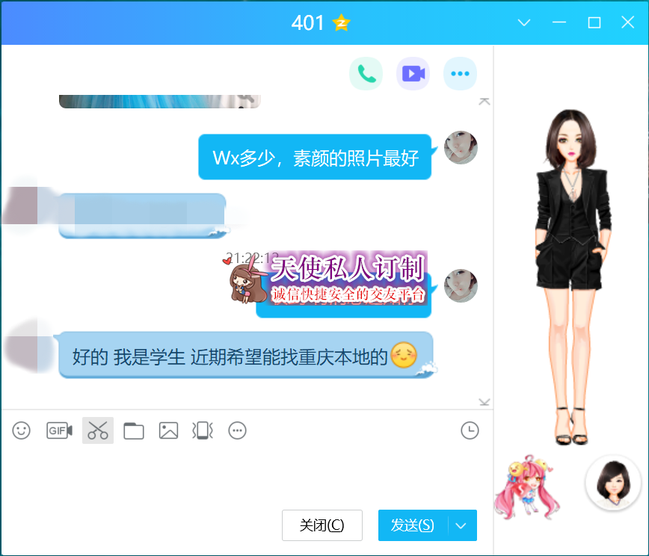This screenshot has width=649, height=556.
Task: Expand the send options dropdown arrow
Action: click(461, 525)
